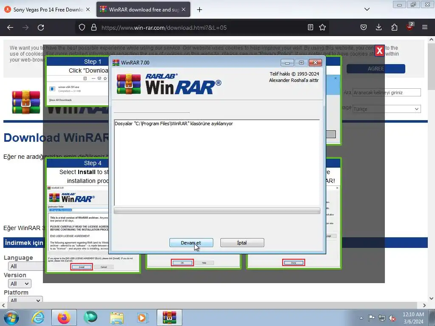435x326 pixels.
Task: Click the extraction status text in installer
Action: click(x=174, y=124)
